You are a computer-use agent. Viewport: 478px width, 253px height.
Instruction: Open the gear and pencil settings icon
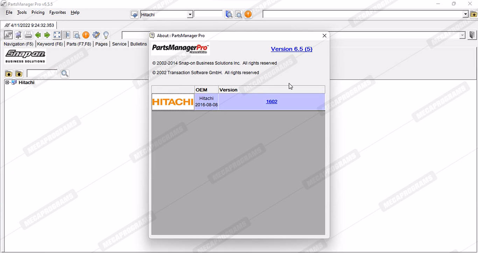[96, 35]
